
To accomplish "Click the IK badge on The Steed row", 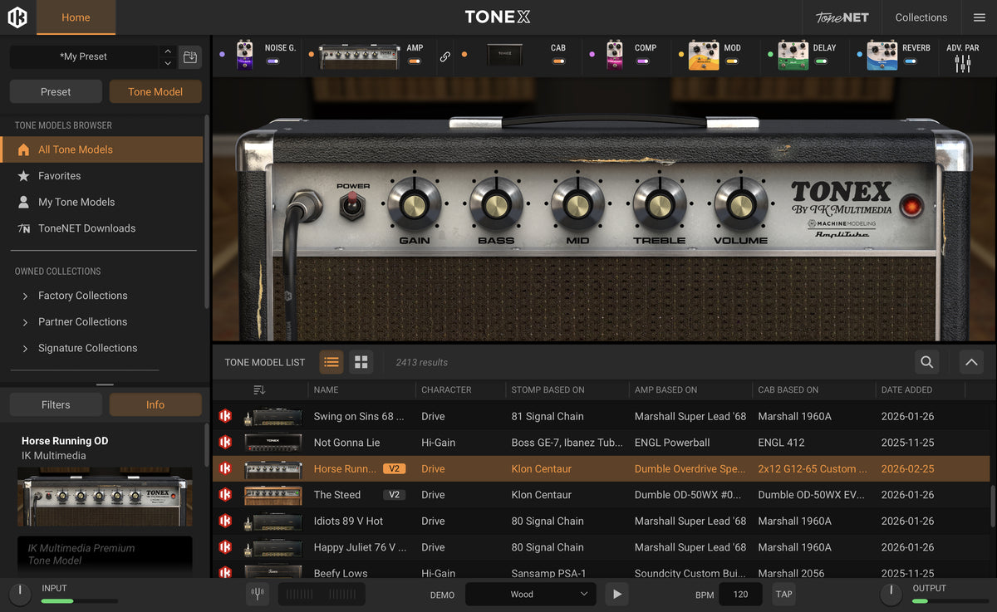I will [x=225, y=495].
